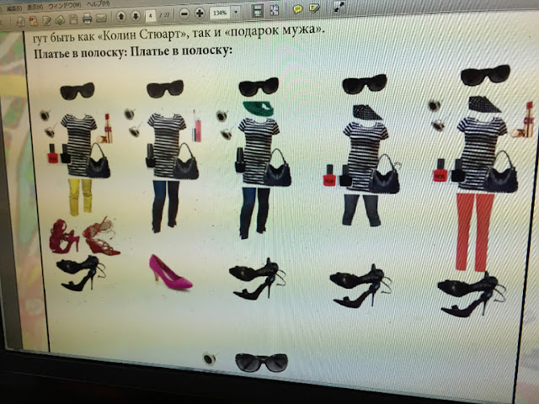Send the file with the envelope email icon
Image resolution: width=539 pixels, height=404 pixels.
pyautogui.click(x=101, y=18)
